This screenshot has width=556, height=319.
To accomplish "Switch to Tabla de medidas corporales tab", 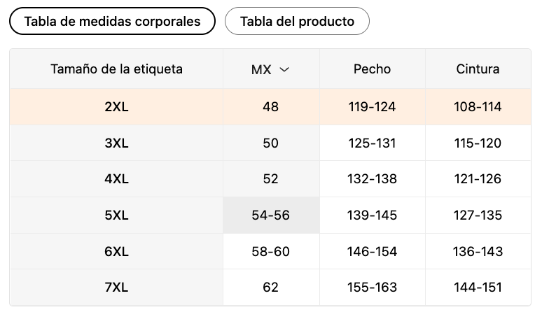I will 112,21.
